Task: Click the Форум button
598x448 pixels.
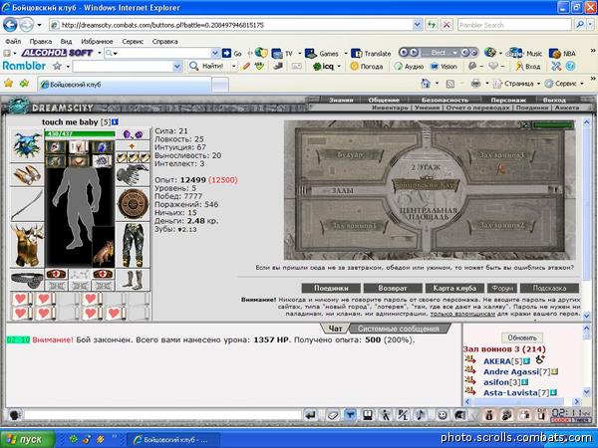Action: tap(502, 288)
